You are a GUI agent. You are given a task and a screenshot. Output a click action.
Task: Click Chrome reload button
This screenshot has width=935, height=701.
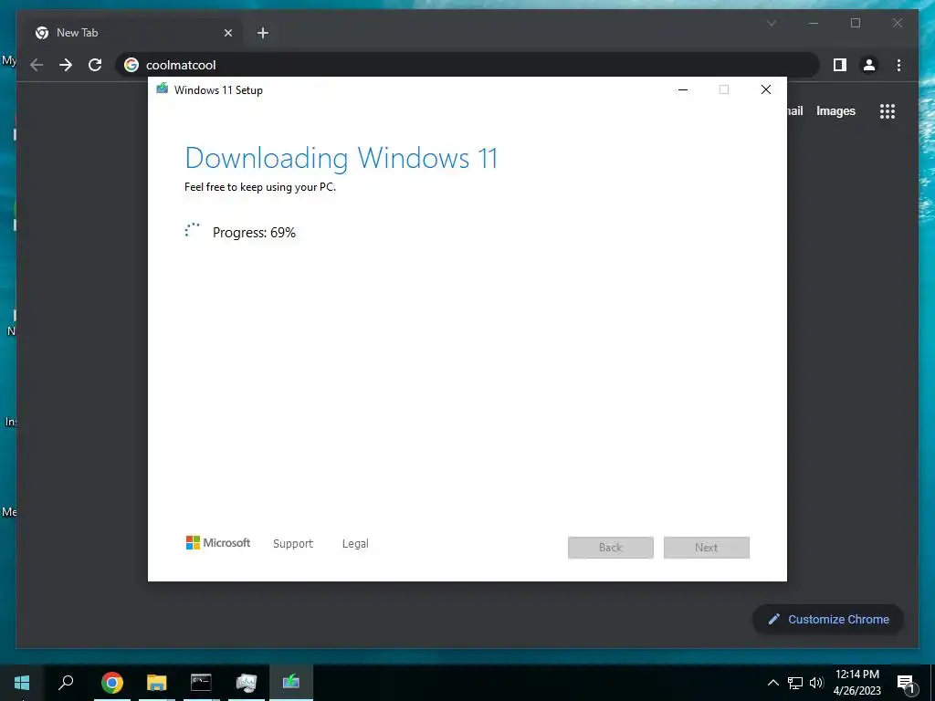(x=95, y=65)
